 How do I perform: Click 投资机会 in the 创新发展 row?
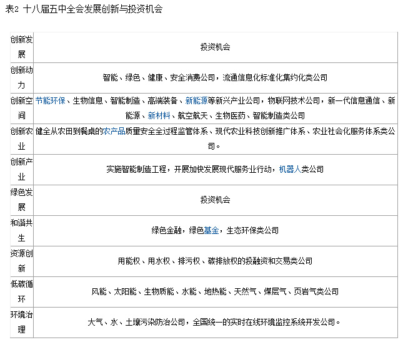pyautogui.click(x=215, y=47)
